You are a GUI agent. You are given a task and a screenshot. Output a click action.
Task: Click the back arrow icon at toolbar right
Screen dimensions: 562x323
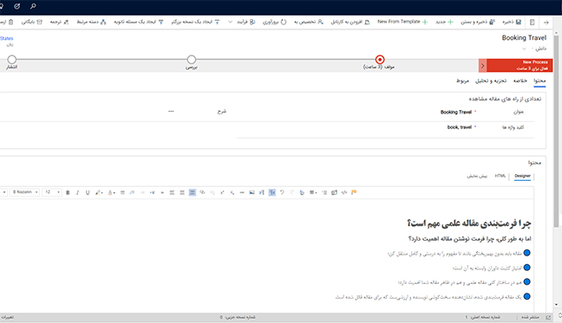(546, 23)
